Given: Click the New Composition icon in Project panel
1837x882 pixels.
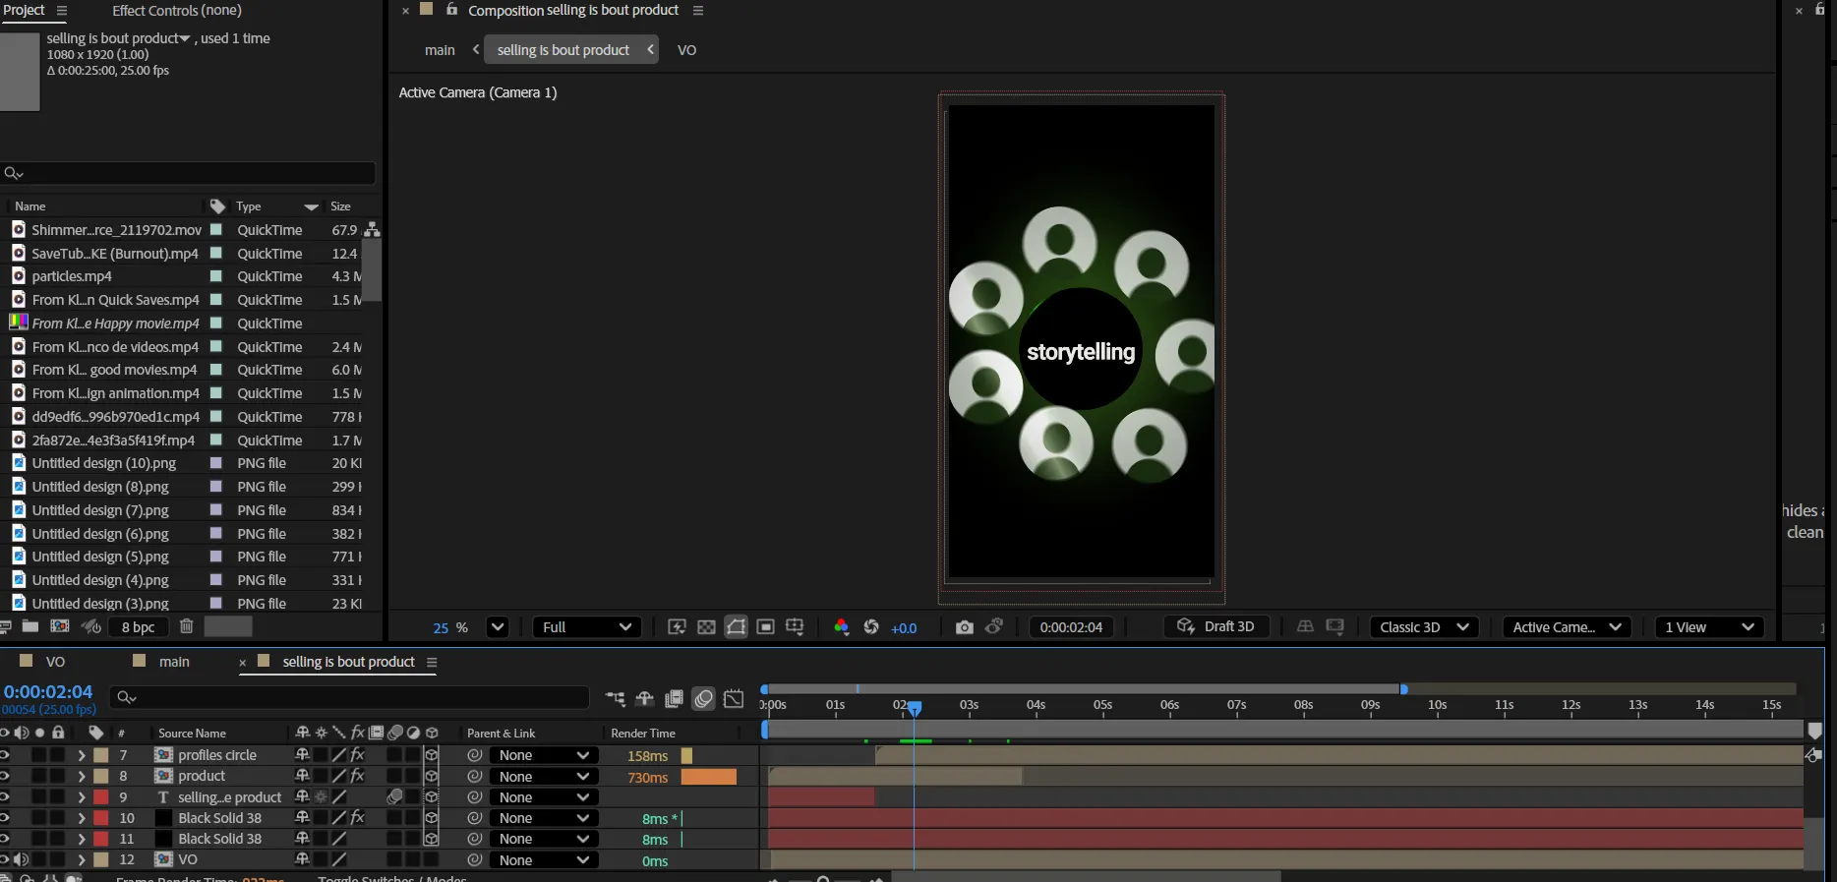Looking at the screenshot, I should pyautogui.click(x=60, y=626).
